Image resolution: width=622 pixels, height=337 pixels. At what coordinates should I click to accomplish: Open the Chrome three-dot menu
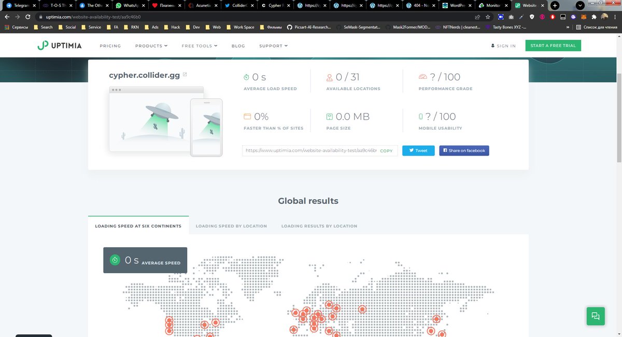click(x=615, y=17)
